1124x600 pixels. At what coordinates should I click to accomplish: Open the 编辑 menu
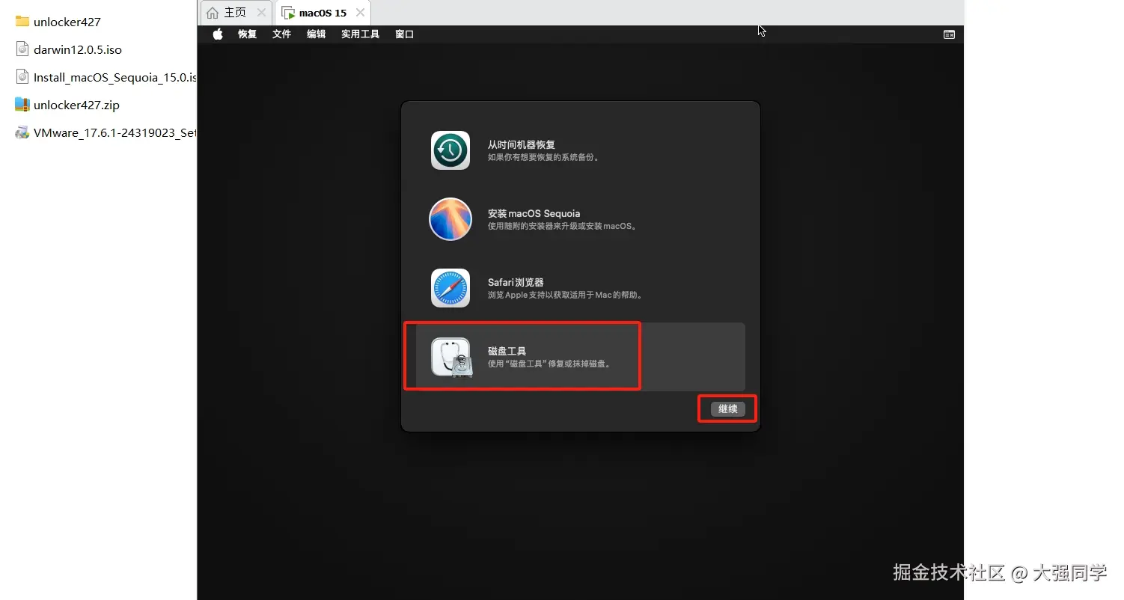click(317, 34)
